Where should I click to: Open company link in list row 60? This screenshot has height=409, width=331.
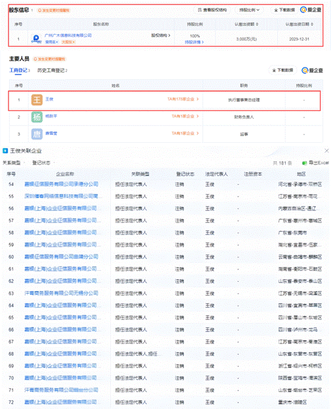(61, 257)
